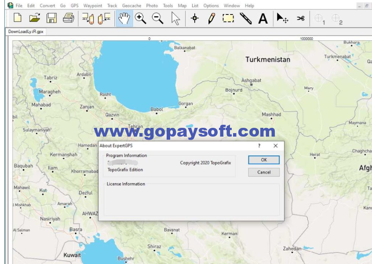Click the New document icon
The height and width of the screenshot is (264, 372).
(18, 18)
